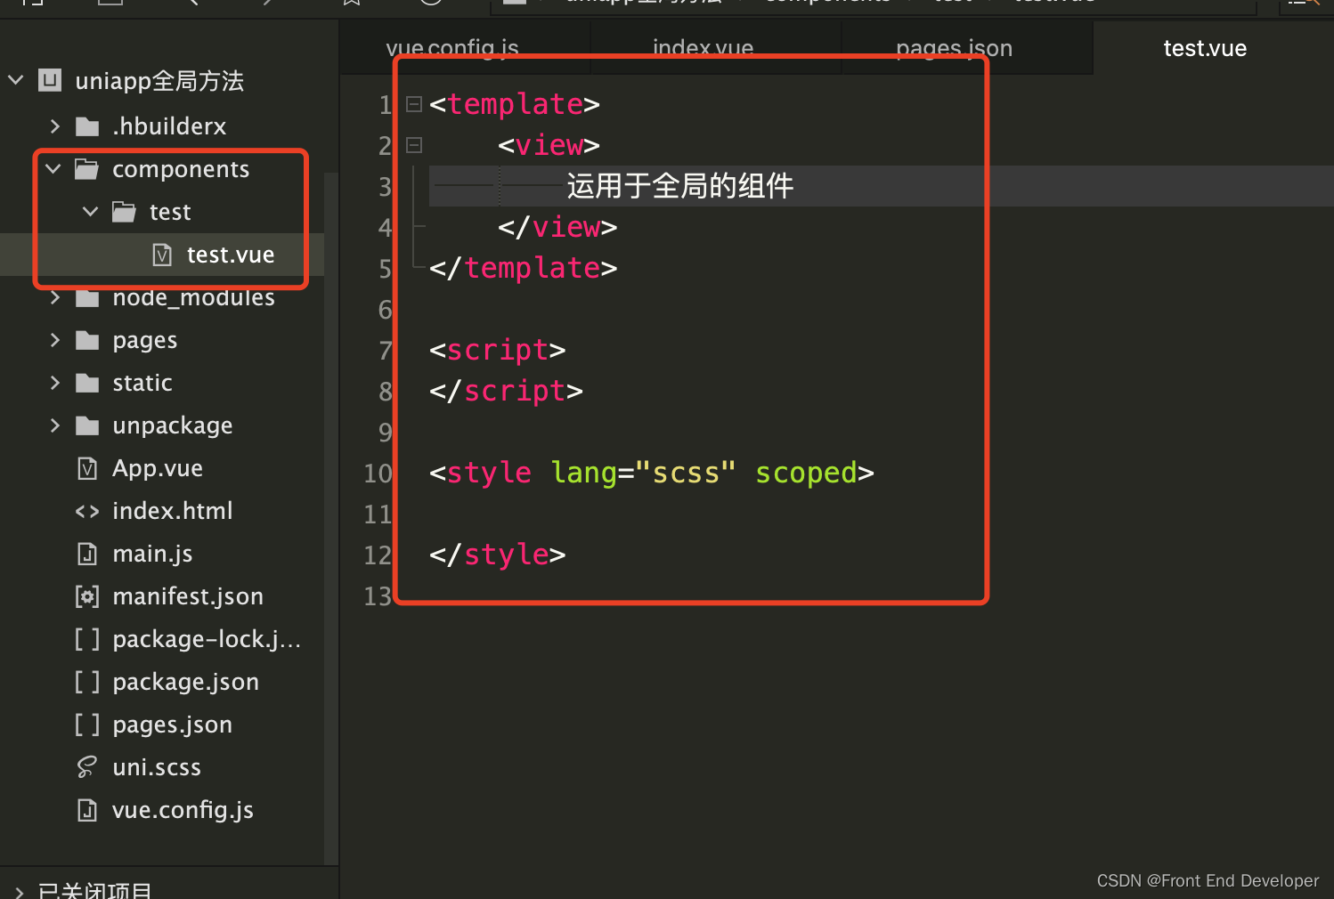Click the pages.json bracket icon
This screenshot has width=1334, height=899.
[87, 725]
